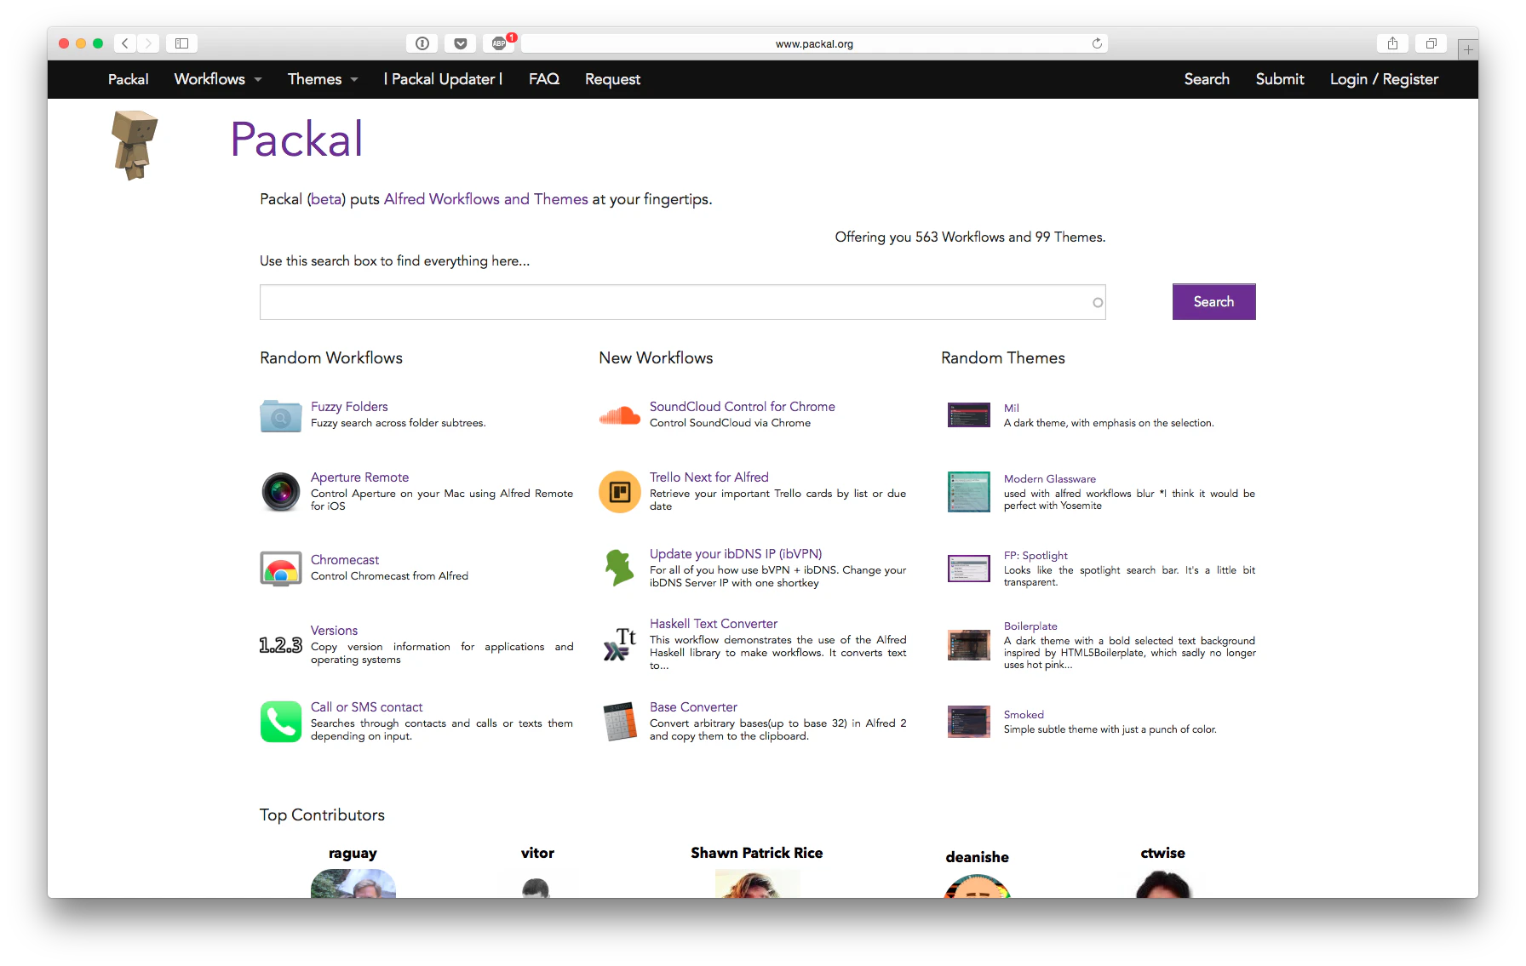Open the FP: Spotlight theme thumbnail

[x=969, y=568]
